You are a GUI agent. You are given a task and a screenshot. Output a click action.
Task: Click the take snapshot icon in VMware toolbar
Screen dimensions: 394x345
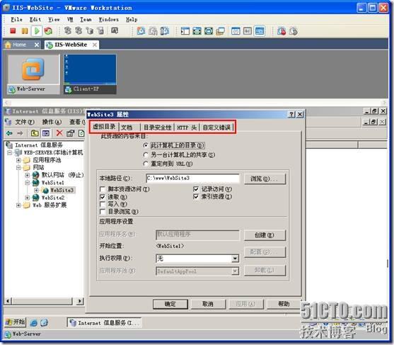coord(141,31)
